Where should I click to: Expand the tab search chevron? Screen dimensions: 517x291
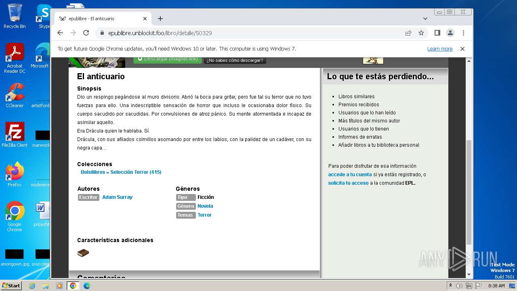pos(425,19)
